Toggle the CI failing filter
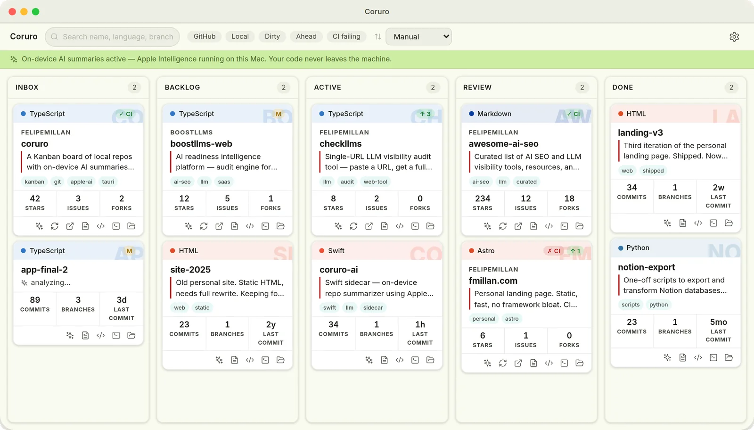The width and height of the screenshot is (754, 430). point(346,36)
